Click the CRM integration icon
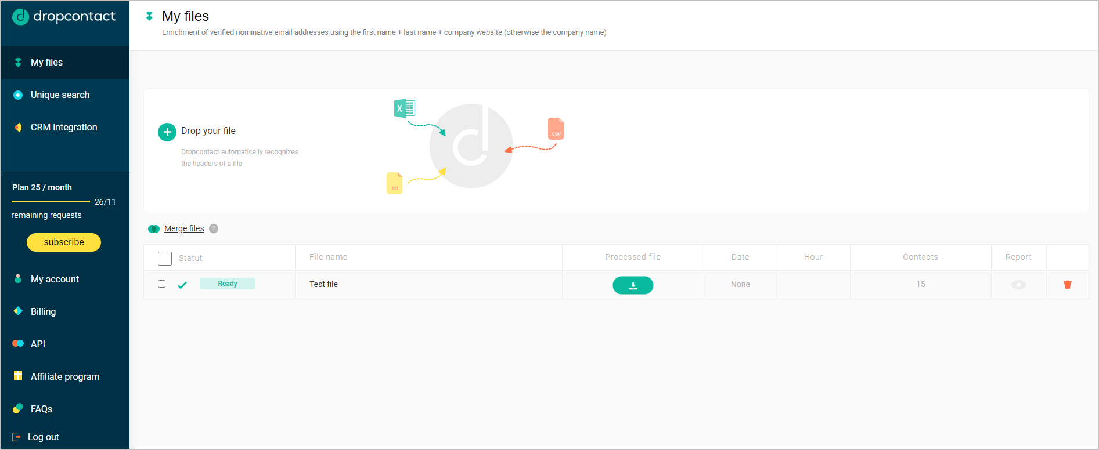 click(18, 128)
